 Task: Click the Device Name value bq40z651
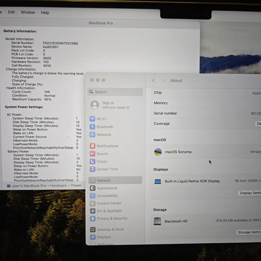[50, 47]
